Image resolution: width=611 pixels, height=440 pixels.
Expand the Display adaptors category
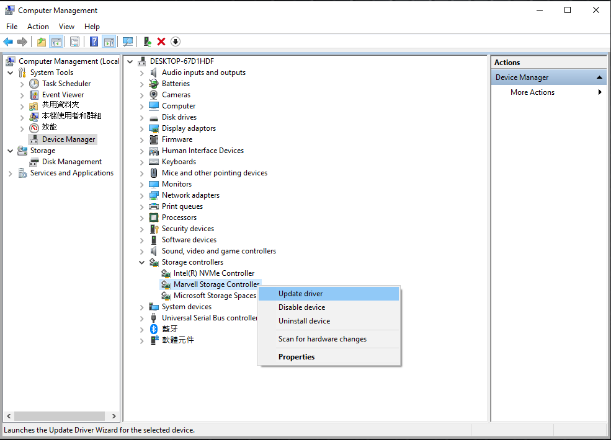point(141,128)
